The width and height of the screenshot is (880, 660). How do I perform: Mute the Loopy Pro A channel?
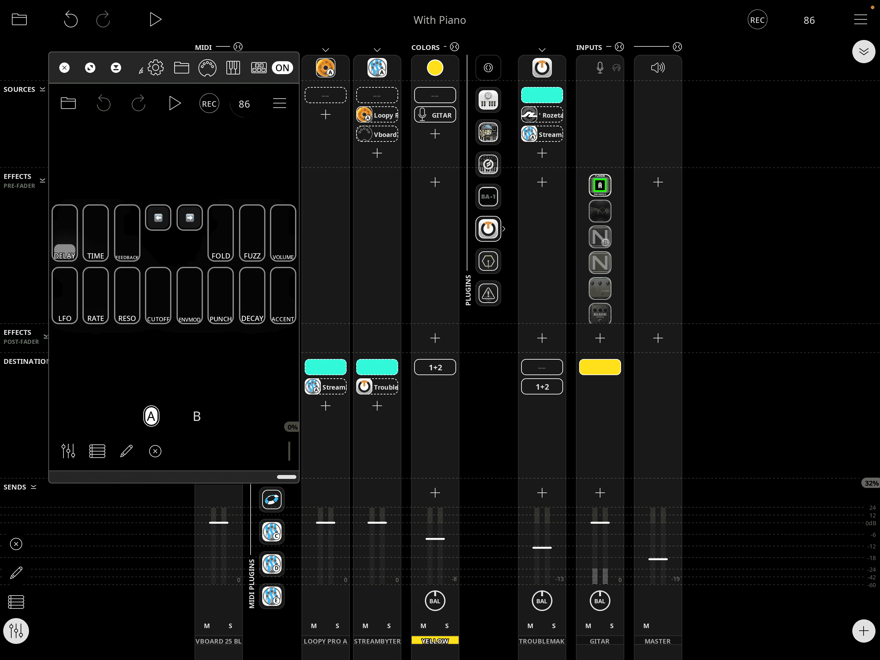[314, 626]
